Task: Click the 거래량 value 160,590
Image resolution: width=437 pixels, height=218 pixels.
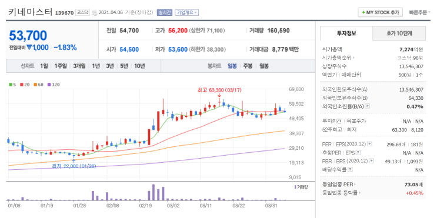Action: [x=278, y=31]
